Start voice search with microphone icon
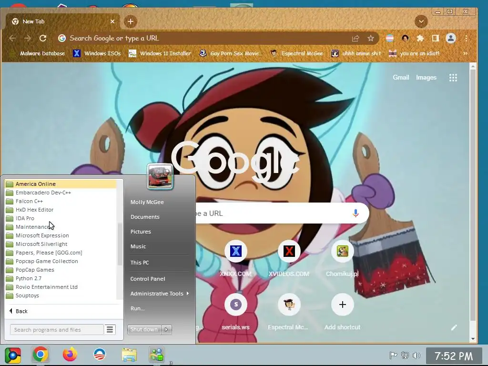 coord(356,213)
